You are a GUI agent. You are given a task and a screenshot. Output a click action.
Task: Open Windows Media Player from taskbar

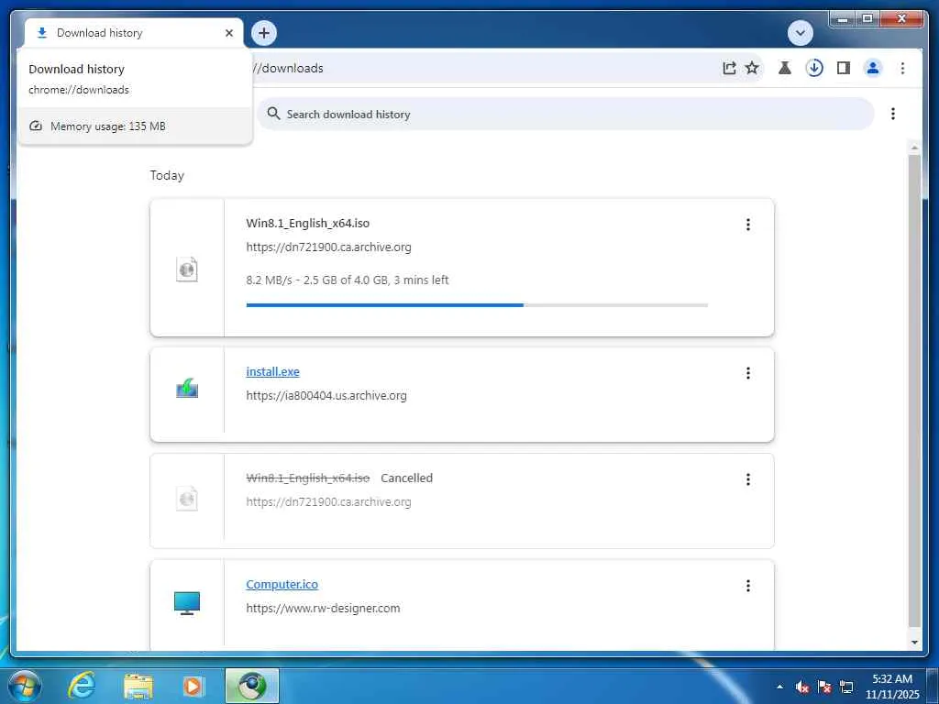click(x=193, y=686)
